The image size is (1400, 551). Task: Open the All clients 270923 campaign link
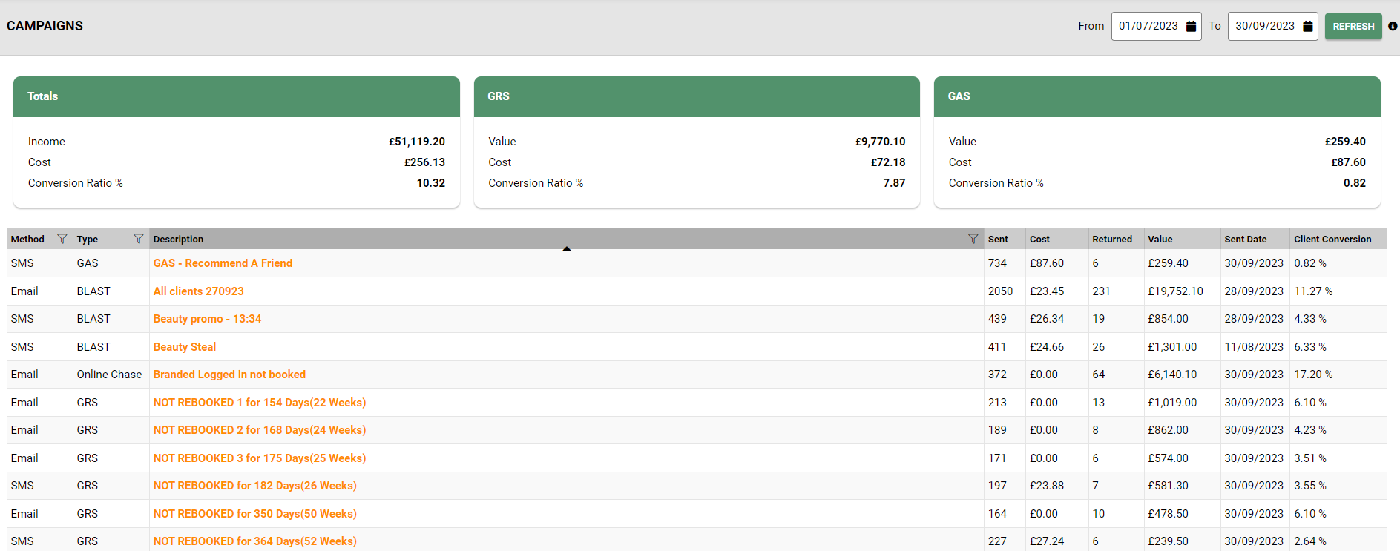198,291
